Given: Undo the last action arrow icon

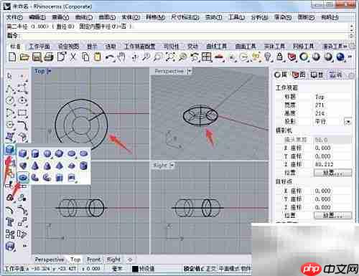Looking at the screenshot, I should pos(110,57).
